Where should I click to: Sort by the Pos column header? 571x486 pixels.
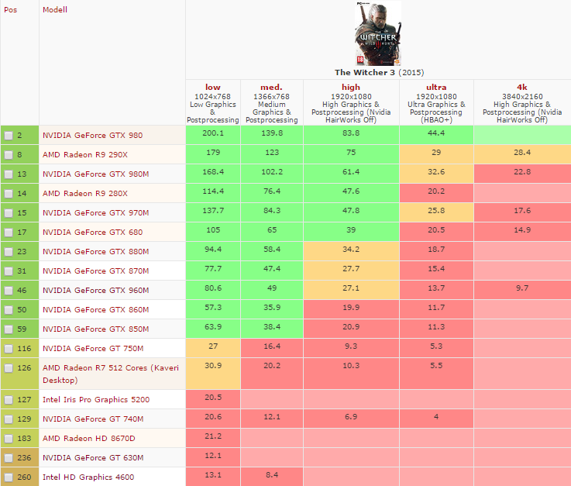tap(10, 10)
